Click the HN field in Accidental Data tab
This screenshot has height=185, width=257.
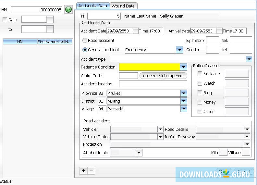[104, 16]
